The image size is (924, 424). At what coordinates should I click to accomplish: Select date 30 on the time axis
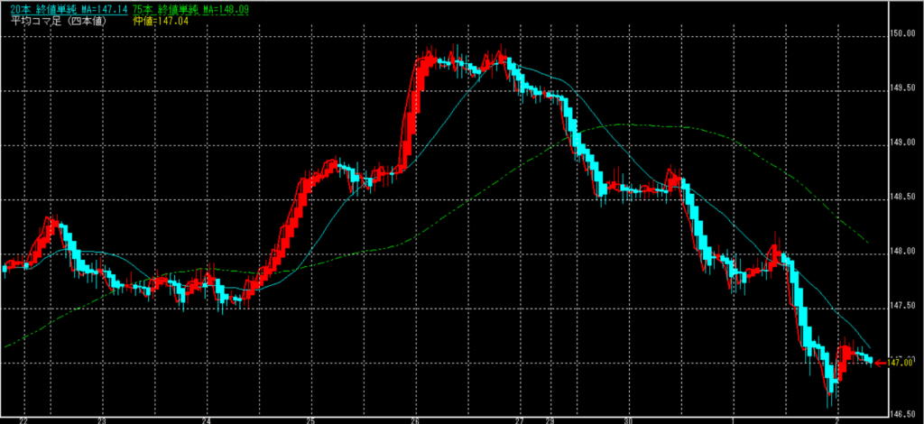pos(628,419)
